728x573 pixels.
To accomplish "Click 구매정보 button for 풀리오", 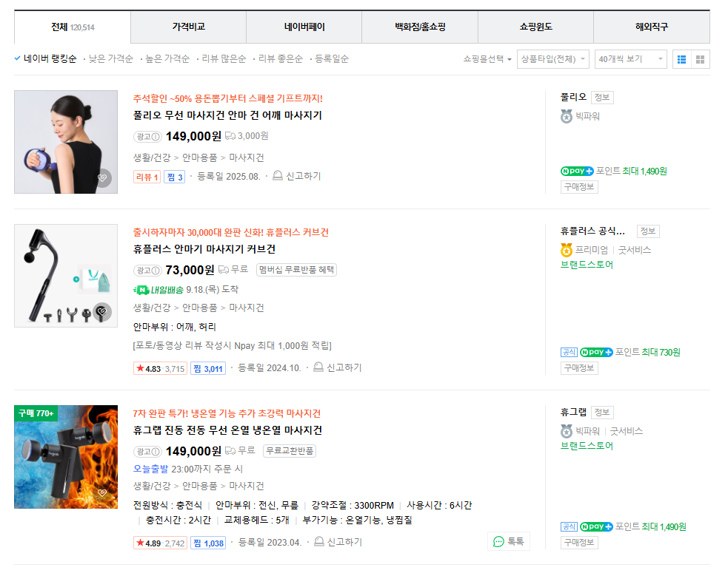I will [x=579, y=187].
